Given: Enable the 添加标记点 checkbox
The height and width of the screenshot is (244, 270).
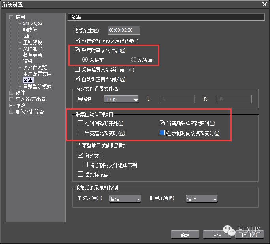Looking at the screenshot, I should tap(80, 174).
